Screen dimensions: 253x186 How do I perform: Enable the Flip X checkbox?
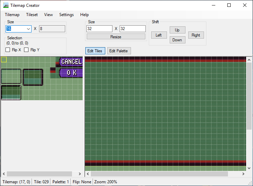click(8, 50)
